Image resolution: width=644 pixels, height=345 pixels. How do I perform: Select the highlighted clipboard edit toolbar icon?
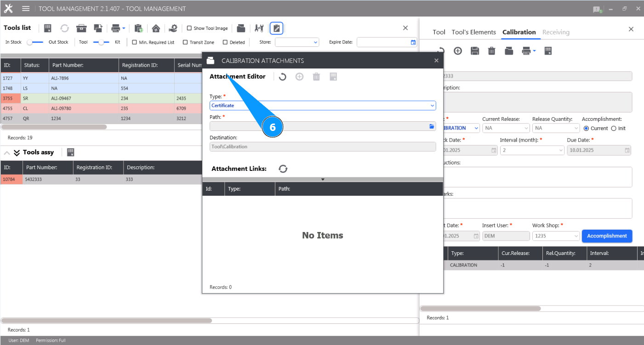coord(276,28)
